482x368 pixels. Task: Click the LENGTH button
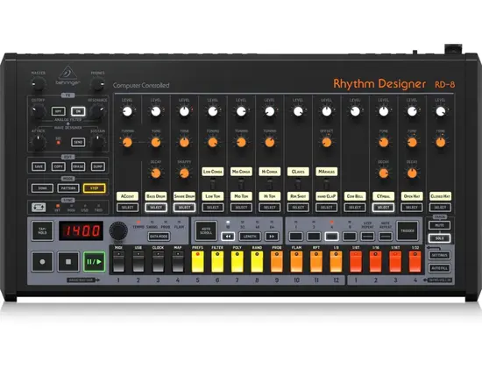click(250, 237)
